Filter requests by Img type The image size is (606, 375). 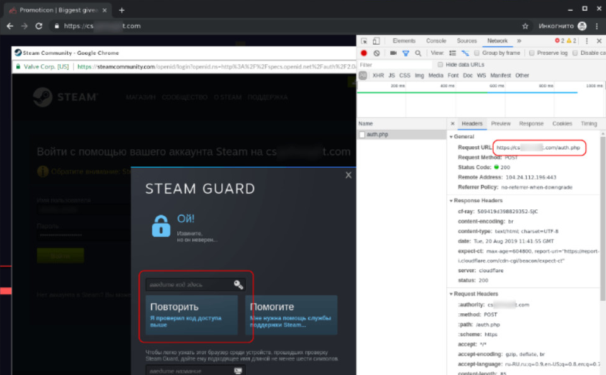(x=419, y=75)
